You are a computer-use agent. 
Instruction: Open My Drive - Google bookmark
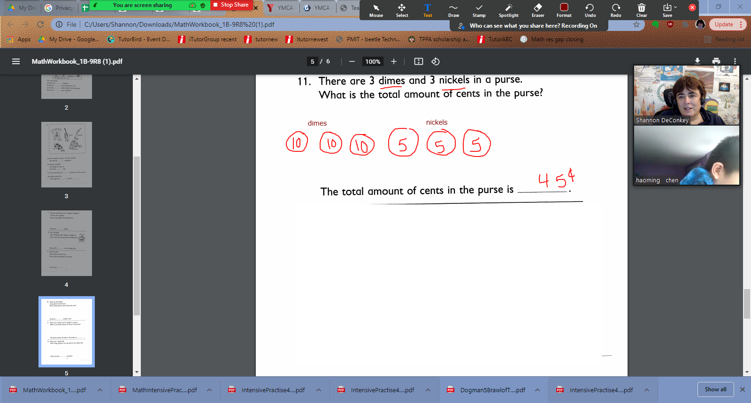coord(69,39)
